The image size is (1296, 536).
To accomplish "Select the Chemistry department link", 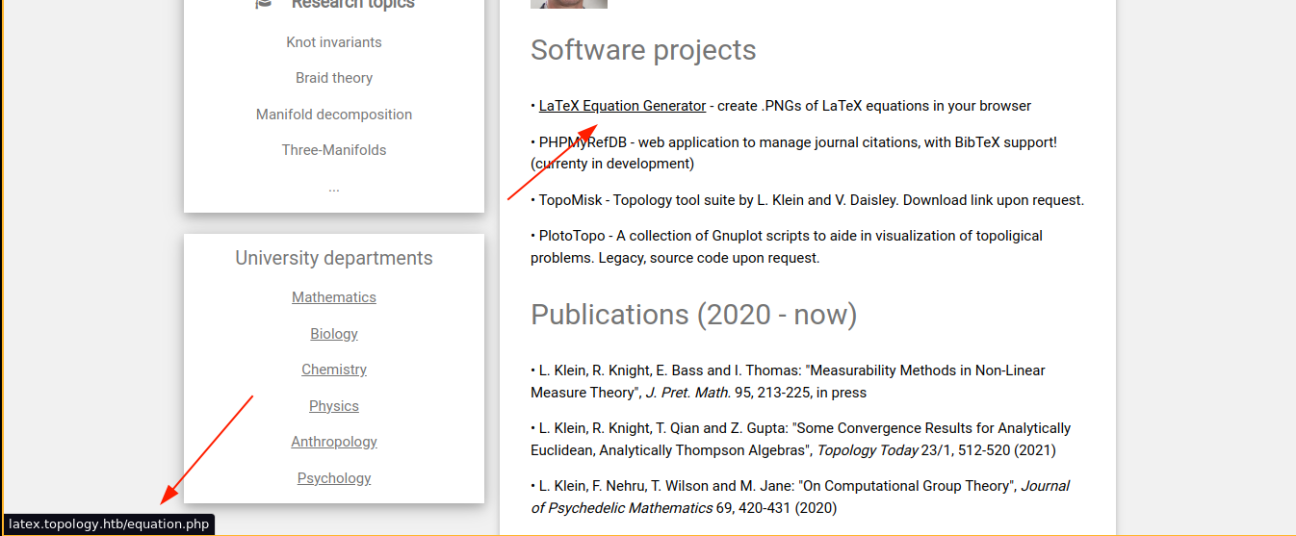I will pos(334,370).
